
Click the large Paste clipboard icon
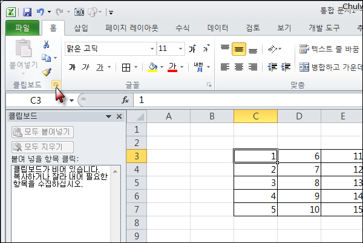point(24,48)
